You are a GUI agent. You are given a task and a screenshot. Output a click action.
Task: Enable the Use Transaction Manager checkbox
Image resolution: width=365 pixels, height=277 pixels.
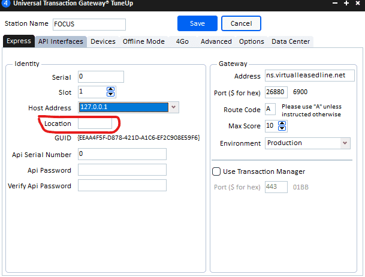click(x=217, y=171)
